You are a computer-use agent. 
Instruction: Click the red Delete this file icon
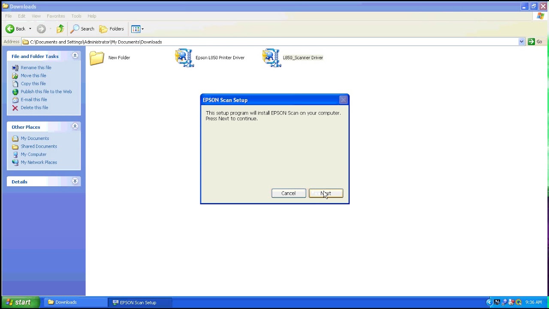click(15, 108)
